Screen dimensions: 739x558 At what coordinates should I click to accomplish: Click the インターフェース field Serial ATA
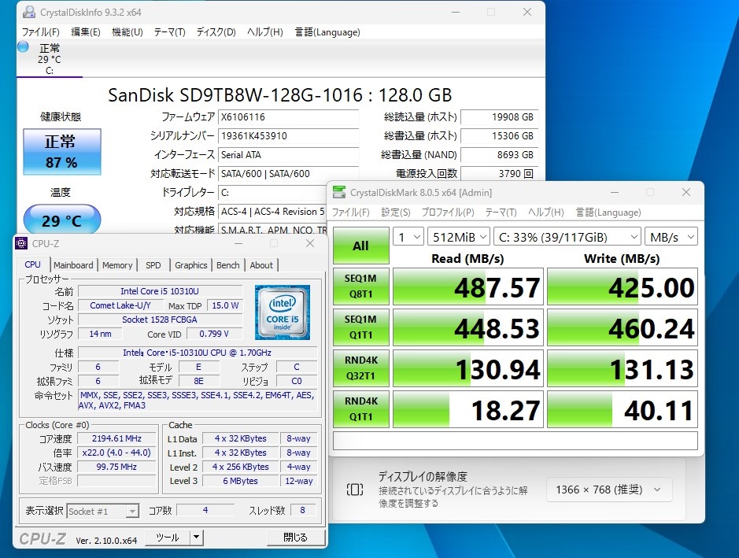point(288,154)
